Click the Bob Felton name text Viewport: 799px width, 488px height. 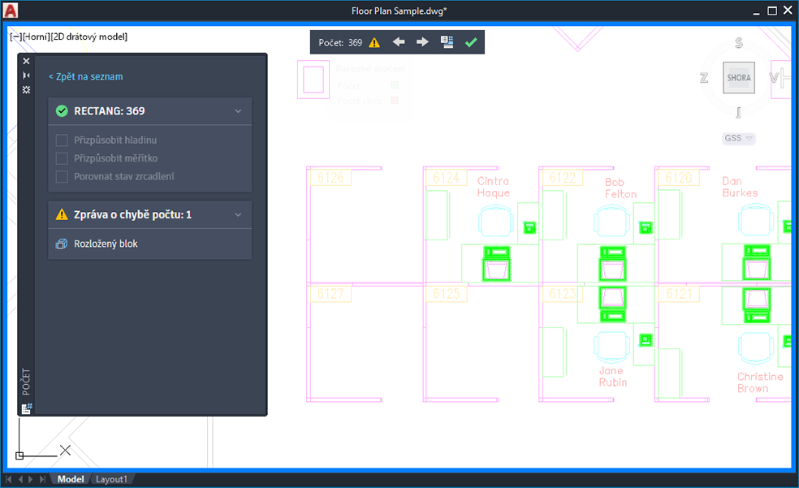click(x=620, y=188)
